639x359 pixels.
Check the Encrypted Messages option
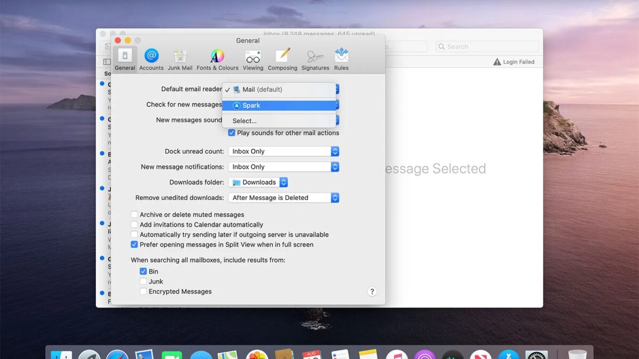tap(143, 291)
